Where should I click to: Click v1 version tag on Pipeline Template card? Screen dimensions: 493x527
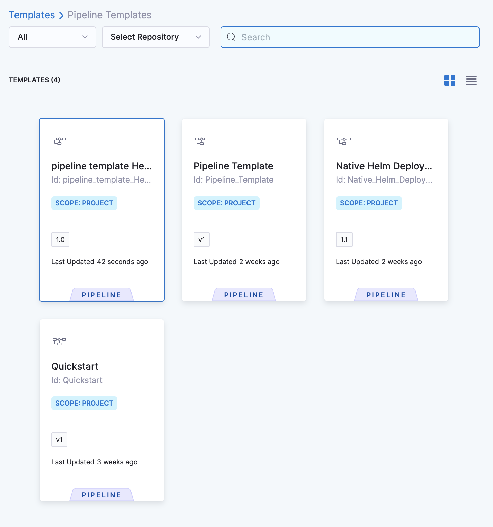tap(202, 240)
